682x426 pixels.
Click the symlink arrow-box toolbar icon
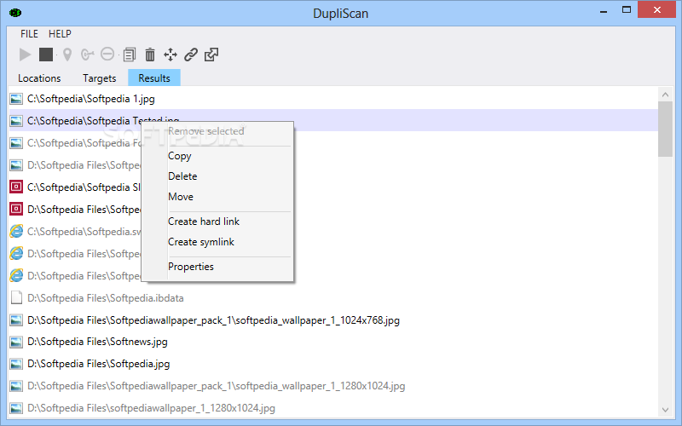[211, 55]
